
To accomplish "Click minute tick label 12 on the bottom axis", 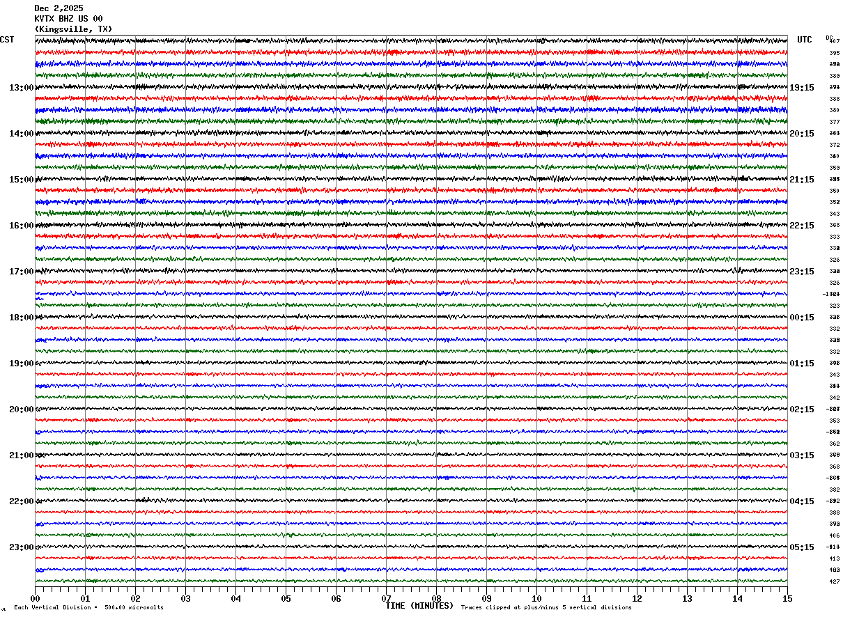I will click(x=637, y=598).
